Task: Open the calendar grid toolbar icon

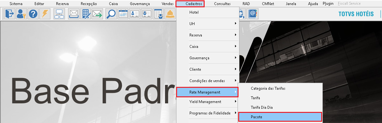Action: click(123, 14)
